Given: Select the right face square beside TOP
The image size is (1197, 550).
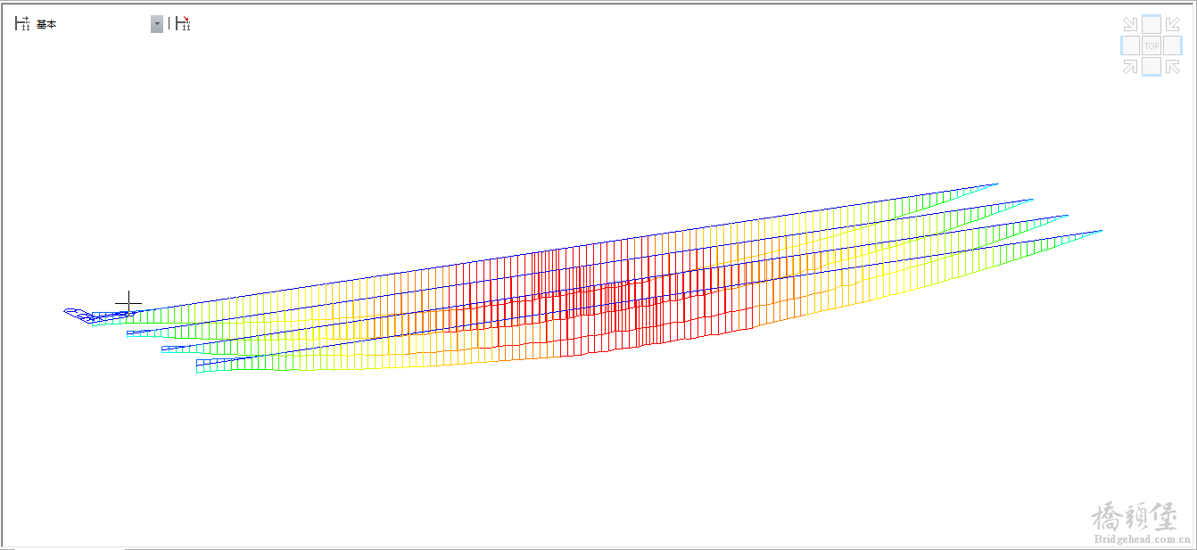Looking at the screenshot, I should tap(1173, 45).
